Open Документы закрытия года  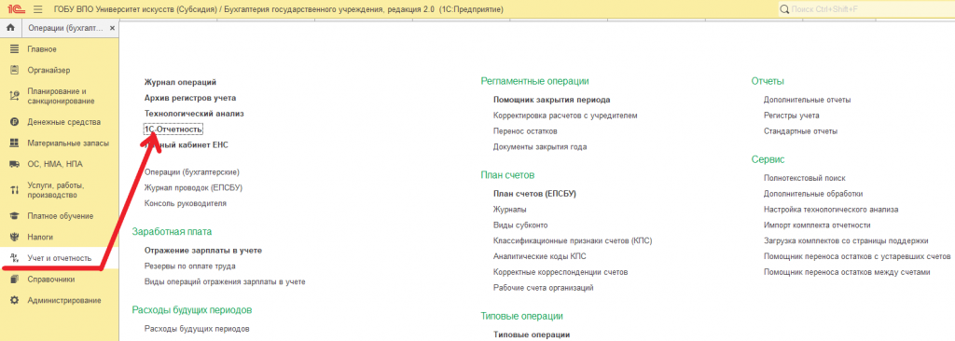[x=540, y=147]
